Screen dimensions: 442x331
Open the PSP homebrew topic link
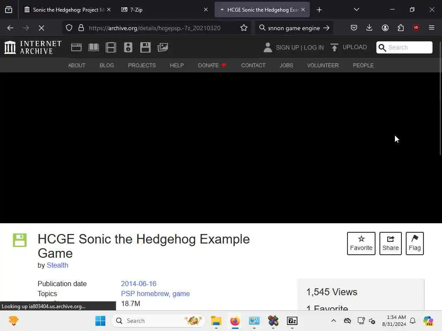click(145, 294)
